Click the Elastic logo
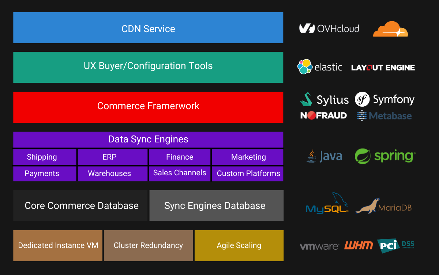Screen dimensions: 439x275 tap(319, 67)
